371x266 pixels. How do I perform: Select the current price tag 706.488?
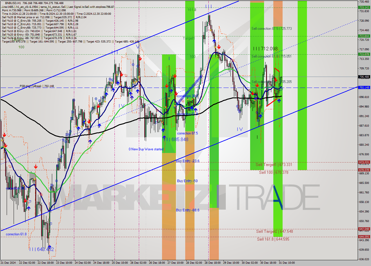[364, 77]
